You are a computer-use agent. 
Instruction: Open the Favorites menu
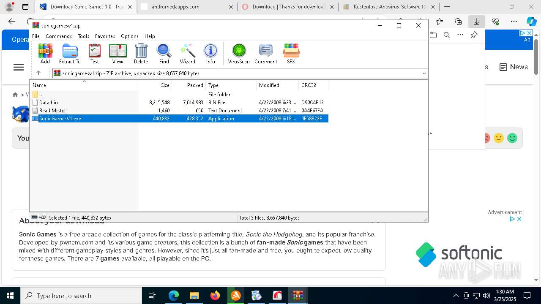point(105,36)
